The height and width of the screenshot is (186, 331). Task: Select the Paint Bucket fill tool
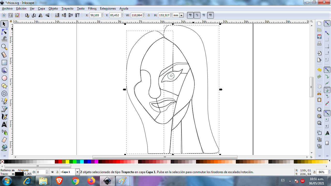4,148
